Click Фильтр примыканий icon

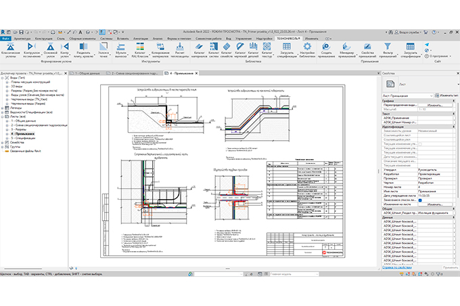[387, 45]
